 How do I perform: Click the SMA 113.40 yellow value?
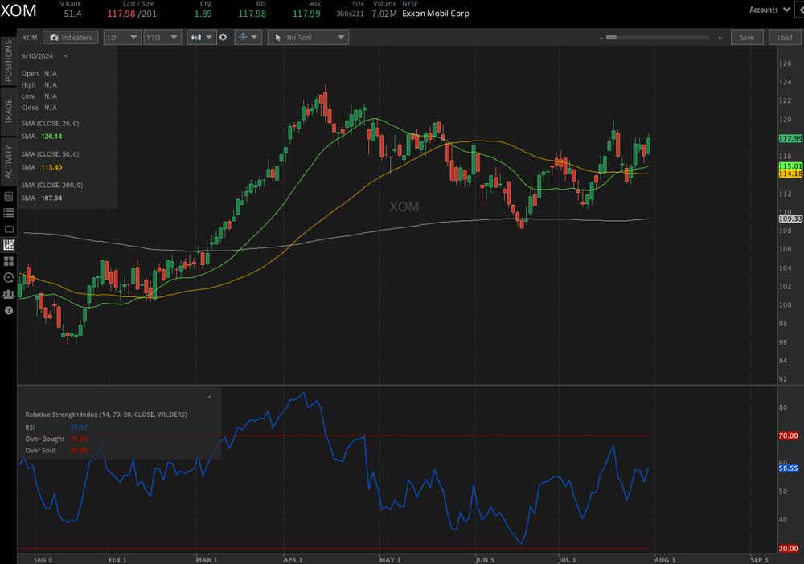51,167
